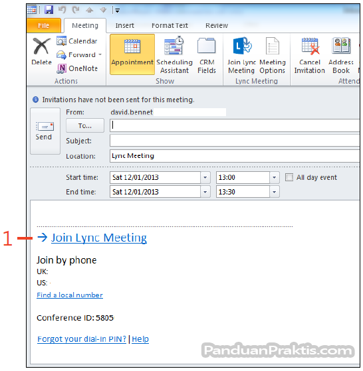Open the End time date dropdown
Viewport: 363px width, 371px height.
pos(205,192)
